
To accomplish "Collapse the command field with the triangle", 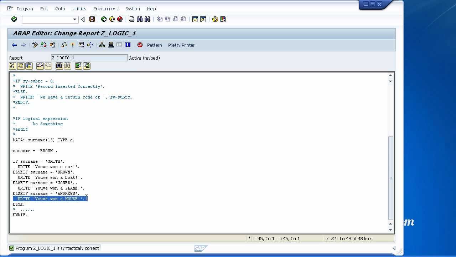I will click(83, 19).
